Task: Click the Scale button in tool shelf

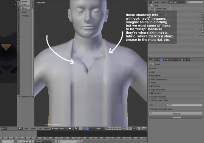Action: pyautogui.click(x=26, y=4)
